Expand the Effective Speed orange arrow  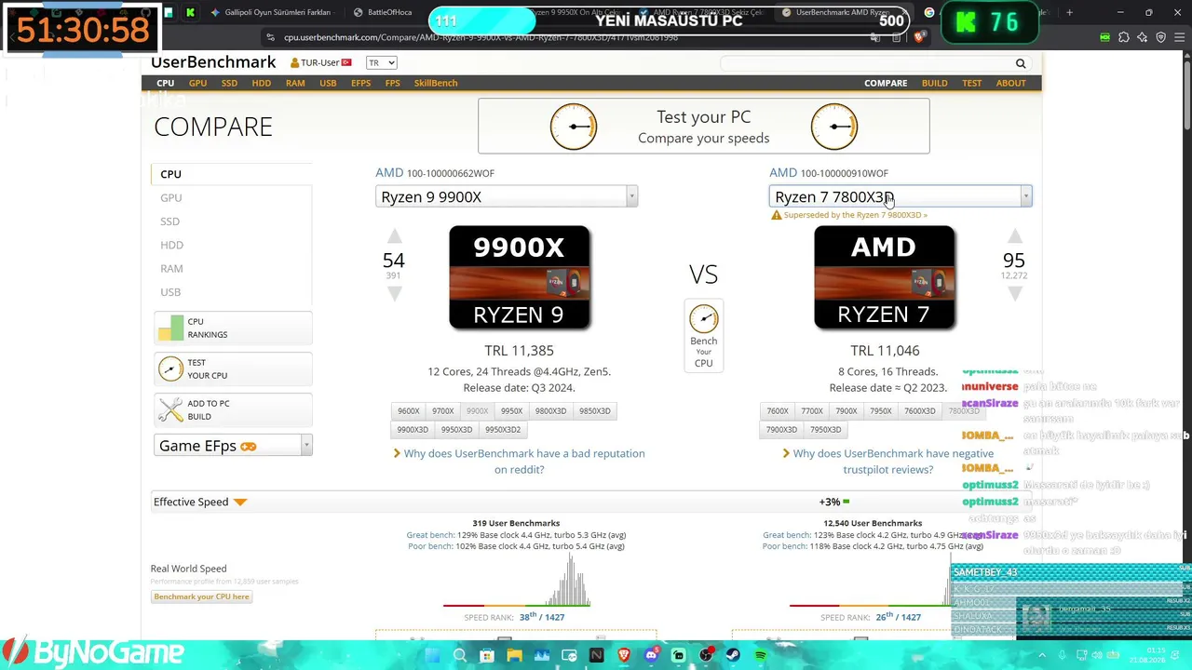240,502
